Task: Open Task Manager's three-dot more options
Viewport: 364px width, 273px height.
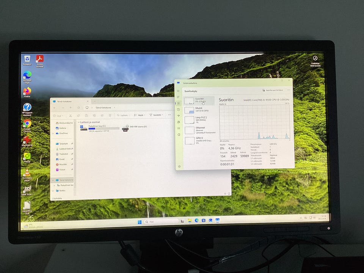Action: tap(289, 90)
